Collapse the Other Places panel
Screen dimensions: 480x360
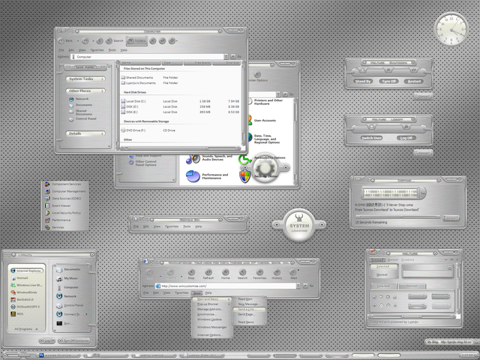click(85, 91)
